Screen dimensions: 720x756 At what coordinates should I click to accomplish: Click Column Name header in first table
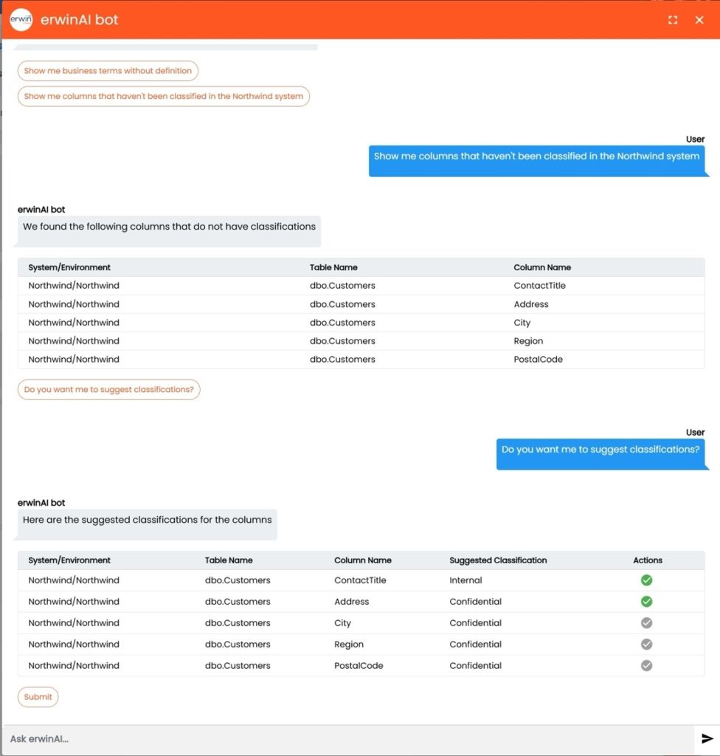click(x=542, y=267)
